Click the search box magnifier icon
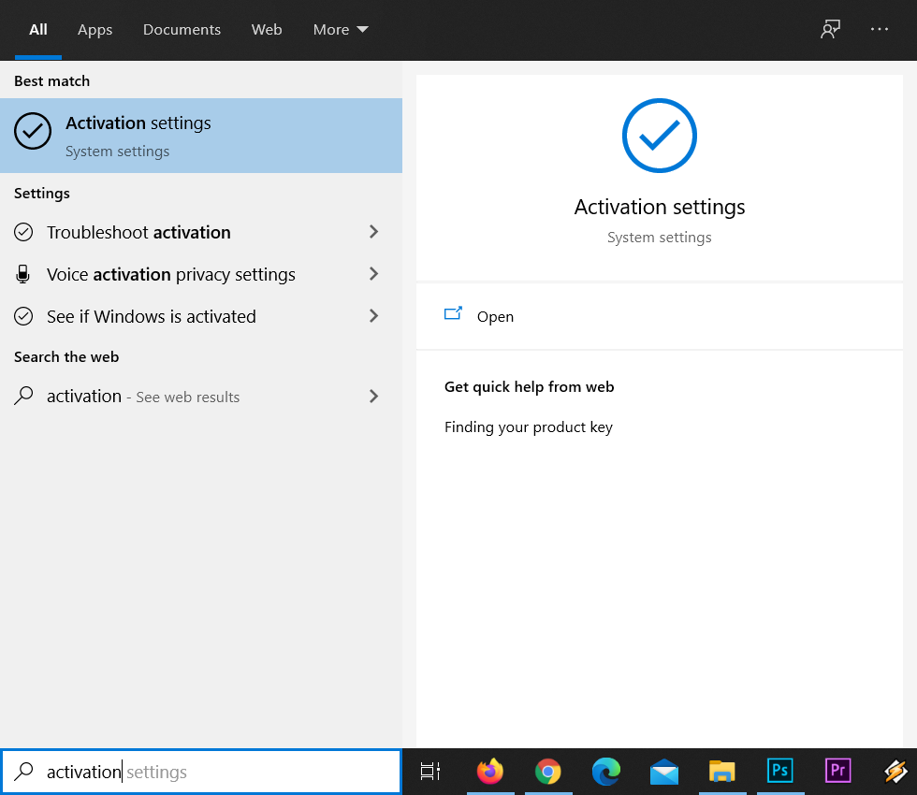Viewport: 917px width, 795px height. [x=23, y=772]
